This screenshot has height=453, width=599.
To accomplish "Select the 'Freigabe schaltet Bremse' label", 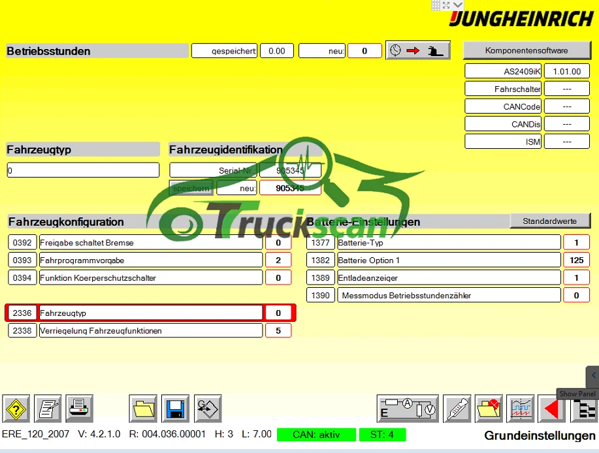I will 151,243.
